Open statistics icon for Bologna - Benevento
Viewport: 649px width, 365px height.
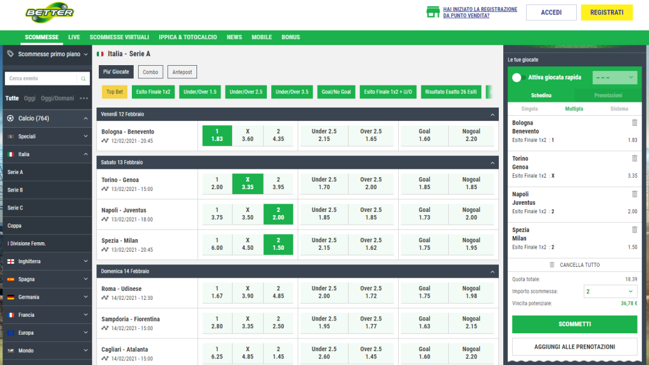[x=105, y=141]
